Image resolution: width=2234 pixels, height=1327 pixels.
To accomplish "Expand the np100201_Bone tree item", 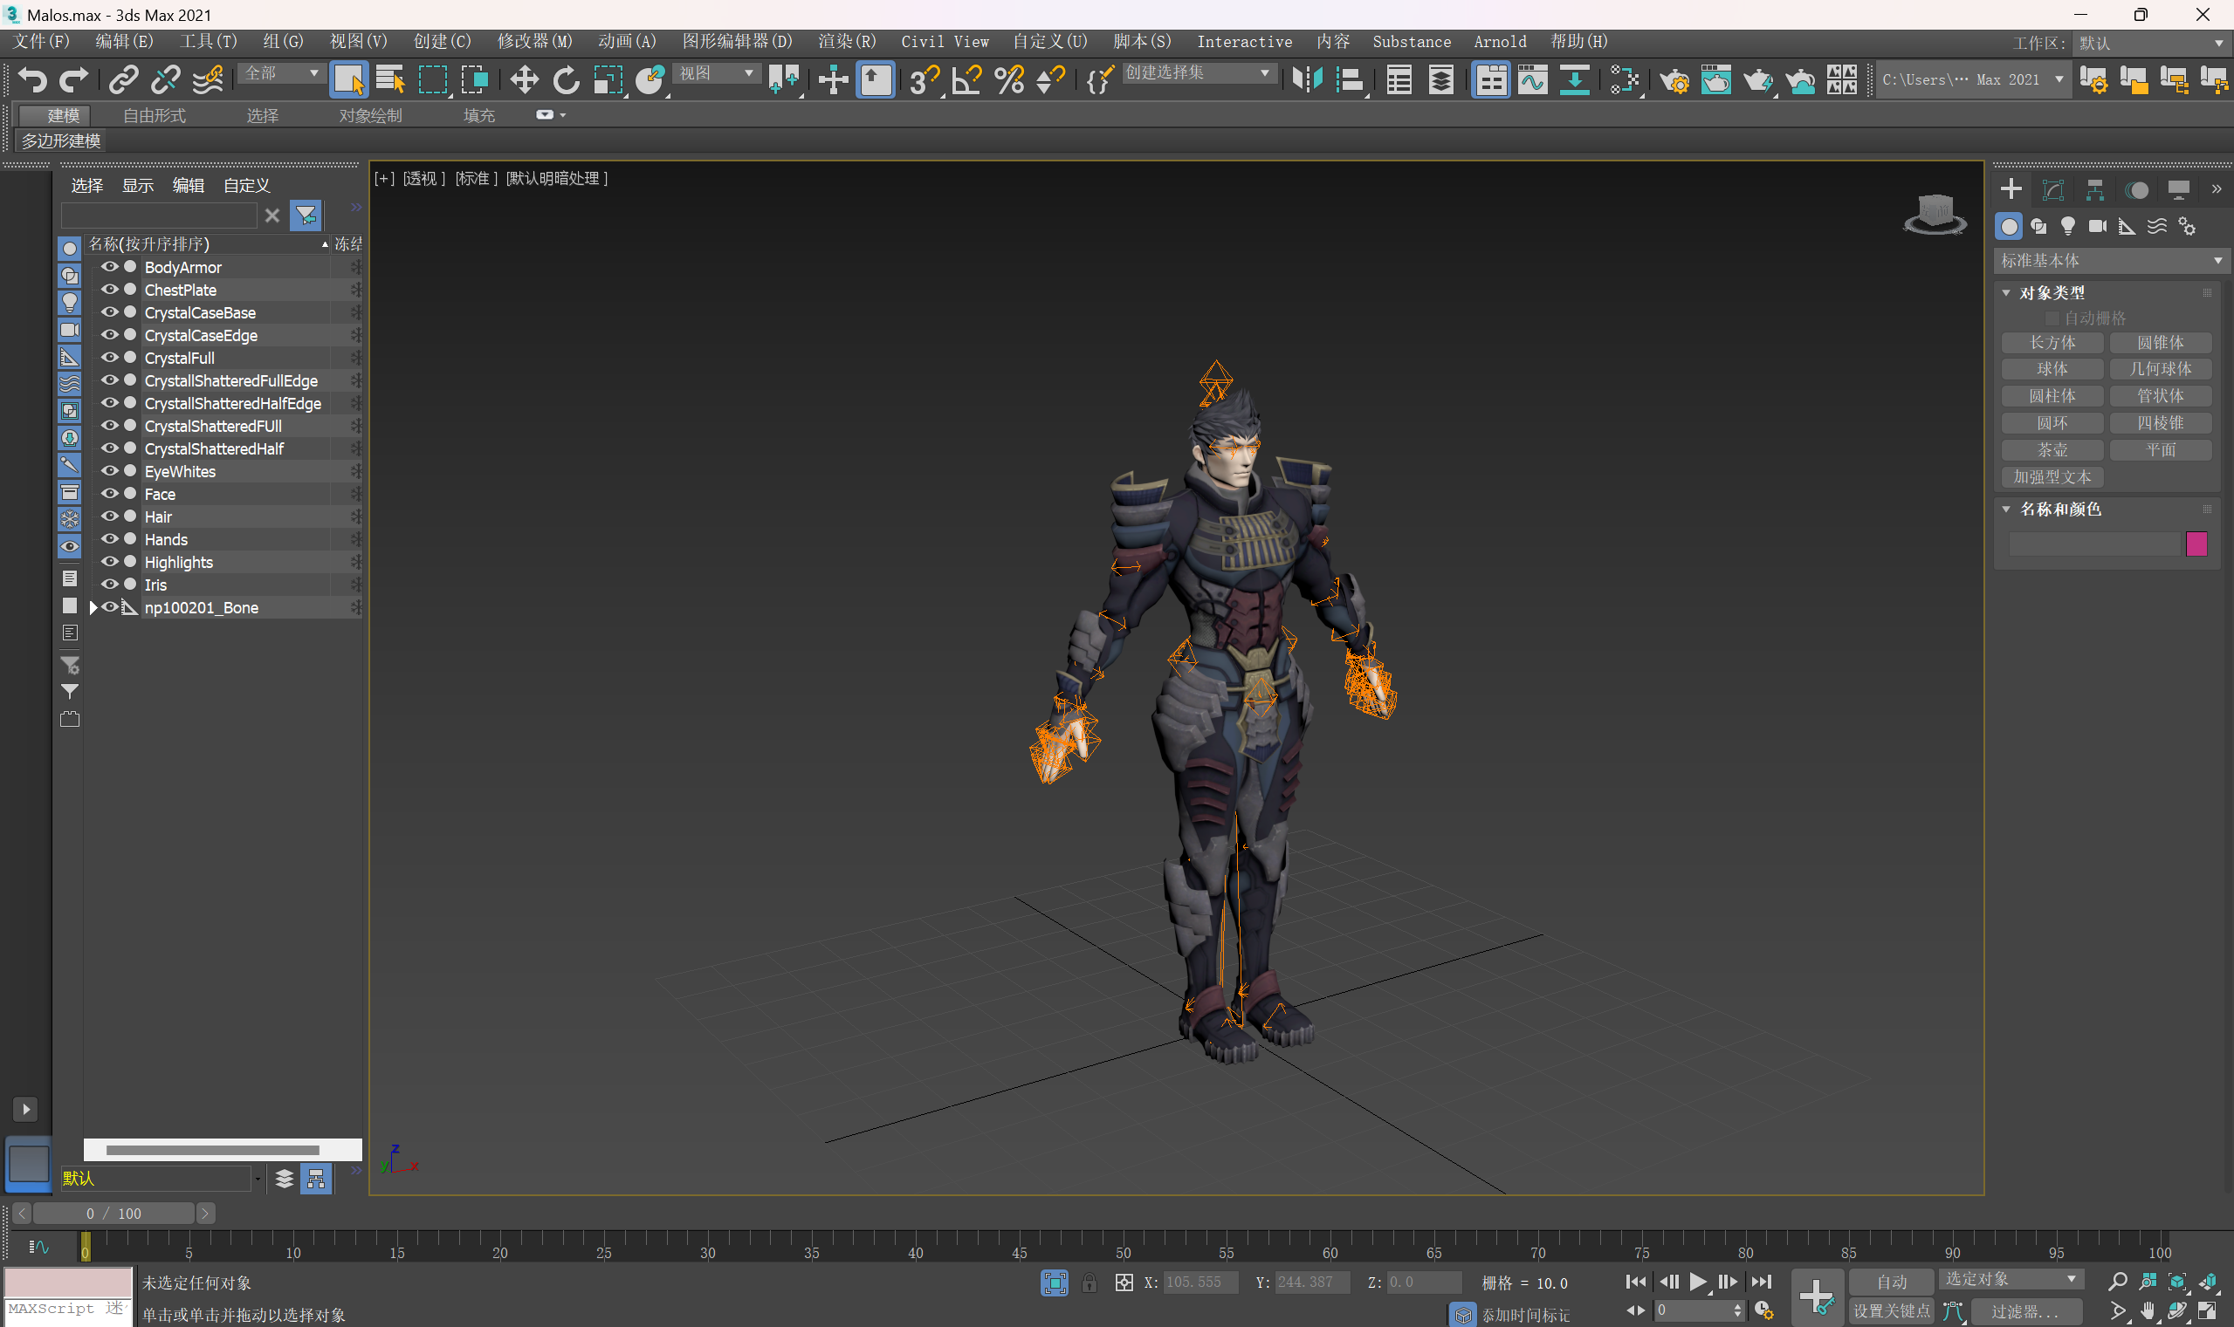I will point(93,608).
